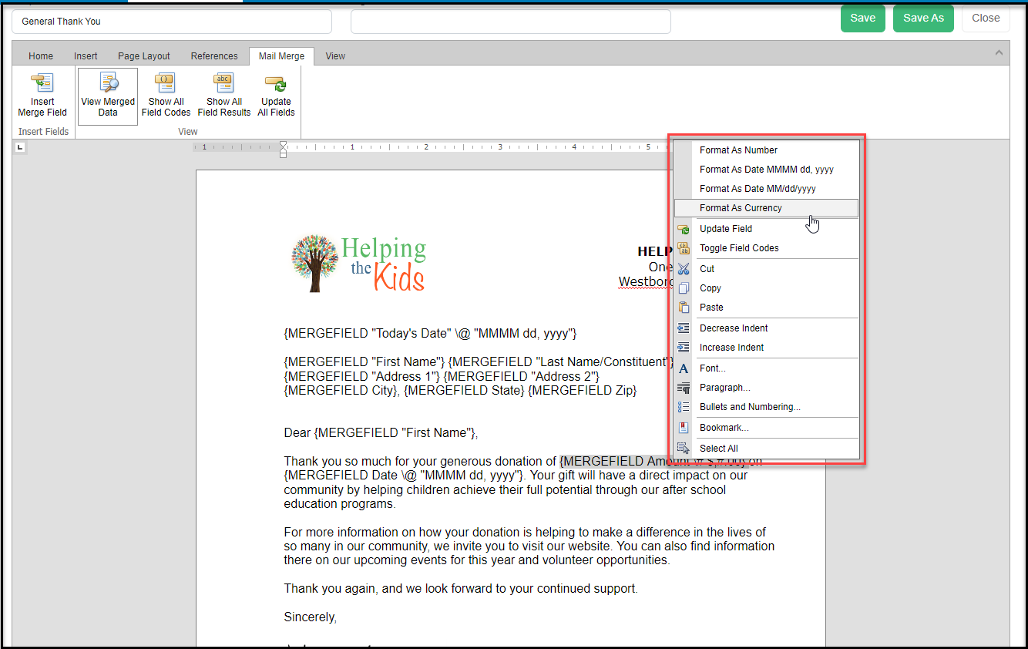Collapse the ribbon with the chevron arrow

pyautogui.click(x=999, y=53)
